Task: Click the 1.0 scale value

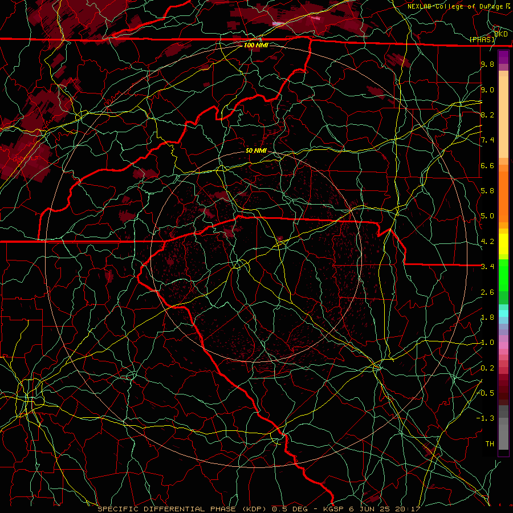Action: [487, 343]
